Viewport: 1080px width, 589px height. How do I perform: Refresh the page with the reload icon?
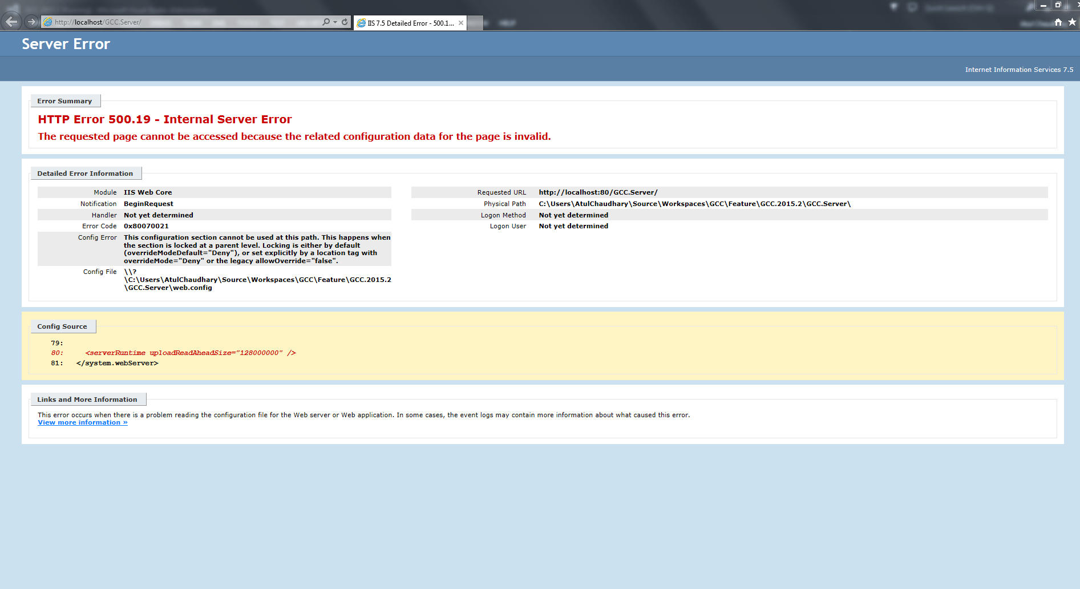[345, 22]
